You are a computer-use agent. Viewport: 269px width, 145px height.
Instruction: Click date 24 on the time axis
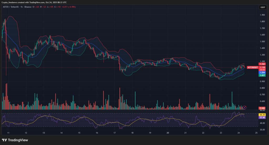(x=239, y=133)
